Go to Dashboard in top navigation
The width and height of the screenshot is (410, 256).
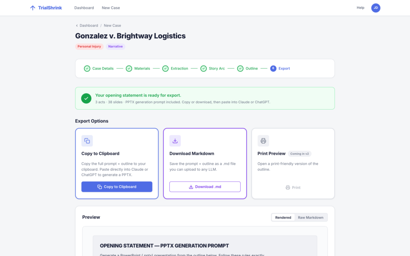[x=84, y=8]
